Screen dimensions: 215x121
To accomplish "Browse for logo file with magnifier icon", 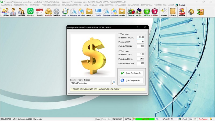I will coord(113,83).
